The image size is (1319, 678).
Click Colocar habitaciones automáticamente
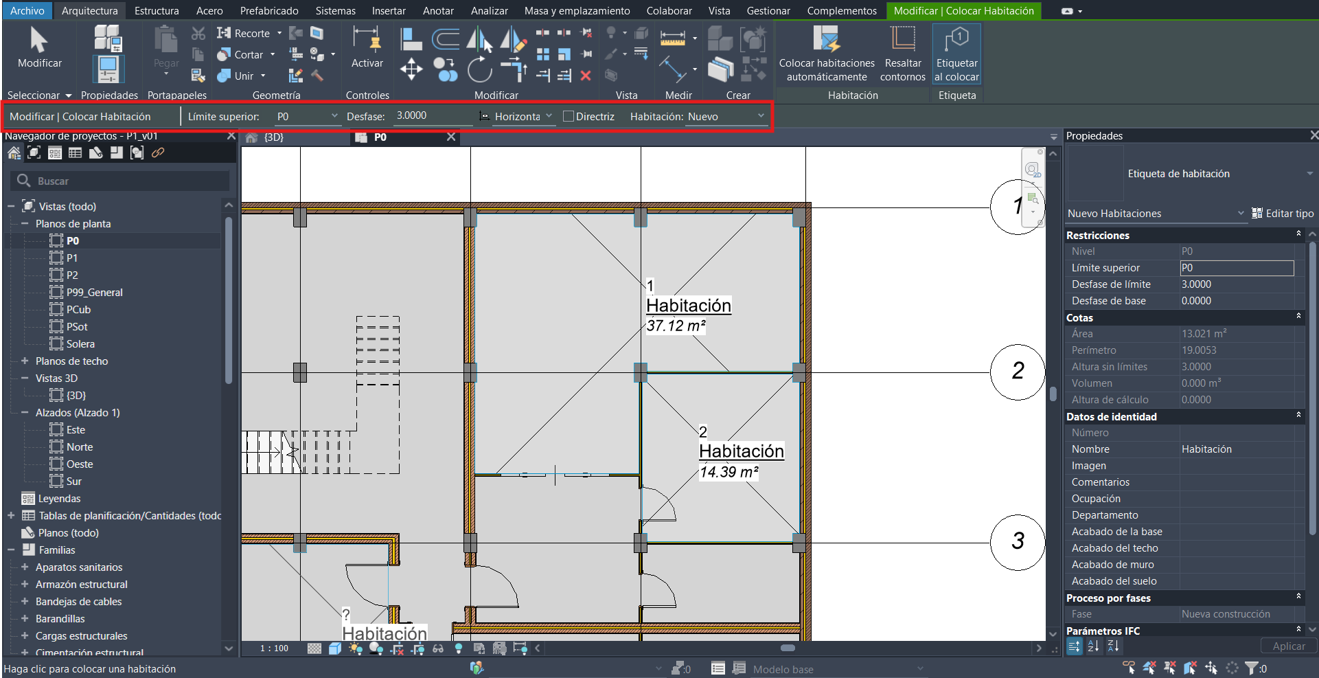827,54
